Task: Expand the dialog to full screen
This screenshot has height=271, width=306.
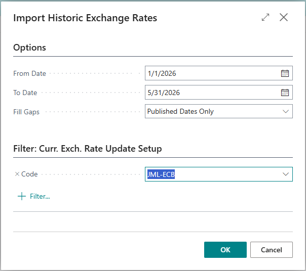Action: pyautogui.click(x=265, y=17)
